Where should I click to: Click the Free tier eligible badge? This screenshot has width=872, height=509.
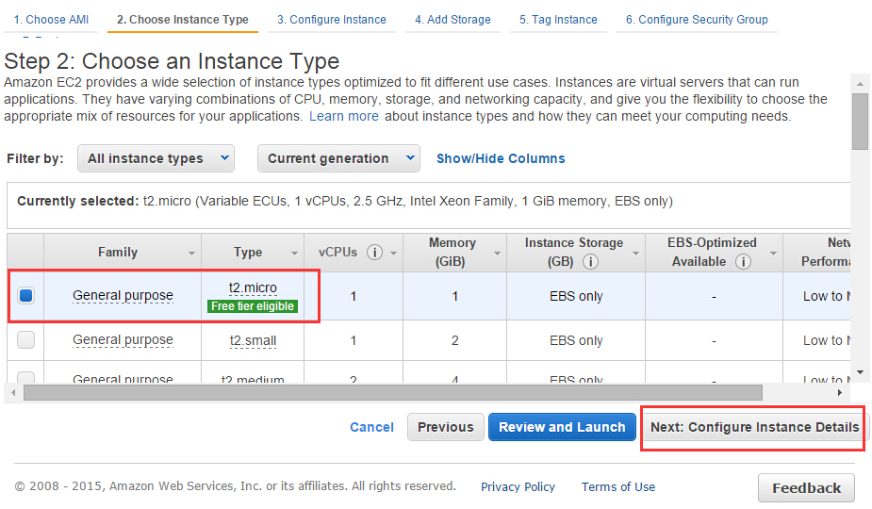point(253,306)
